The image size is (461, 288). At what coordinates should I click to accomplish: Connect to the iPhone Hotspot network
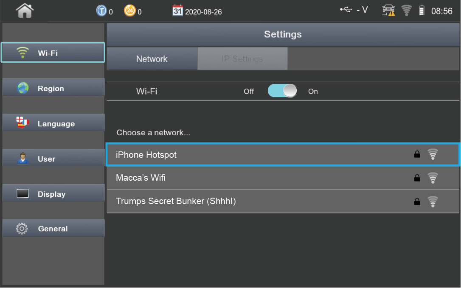click(283, 154)
